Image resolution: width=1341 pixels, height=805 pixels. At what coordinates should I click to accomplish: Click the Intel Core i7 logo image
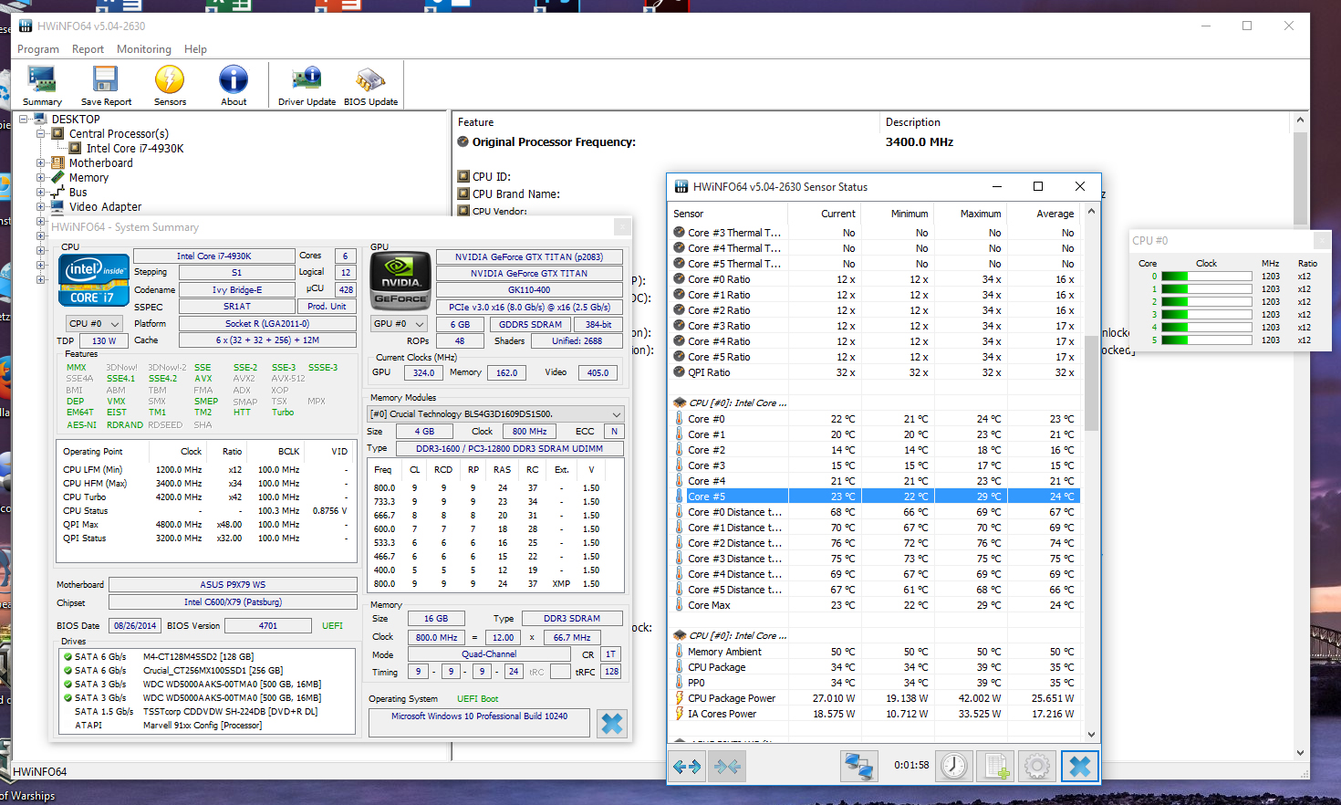click(93, 280)
